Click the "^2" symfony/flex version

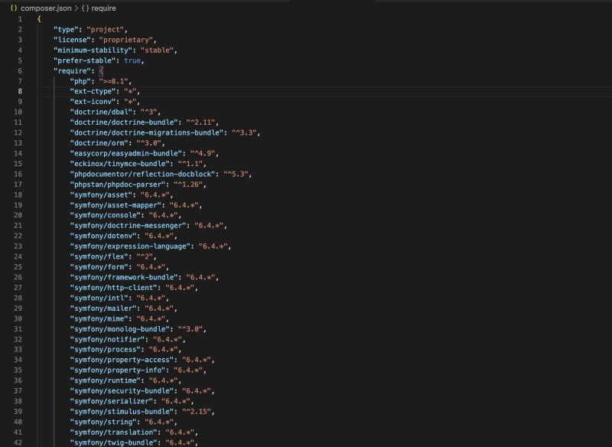click(145, 256)
